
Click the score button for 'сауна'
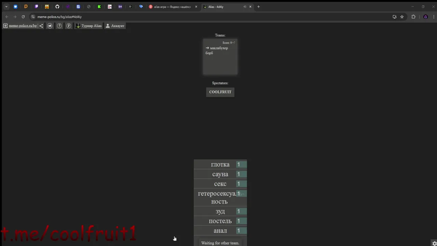[241, 174]
